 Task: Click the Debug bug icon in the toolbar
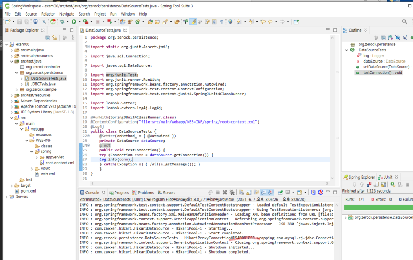click(62, 22)
